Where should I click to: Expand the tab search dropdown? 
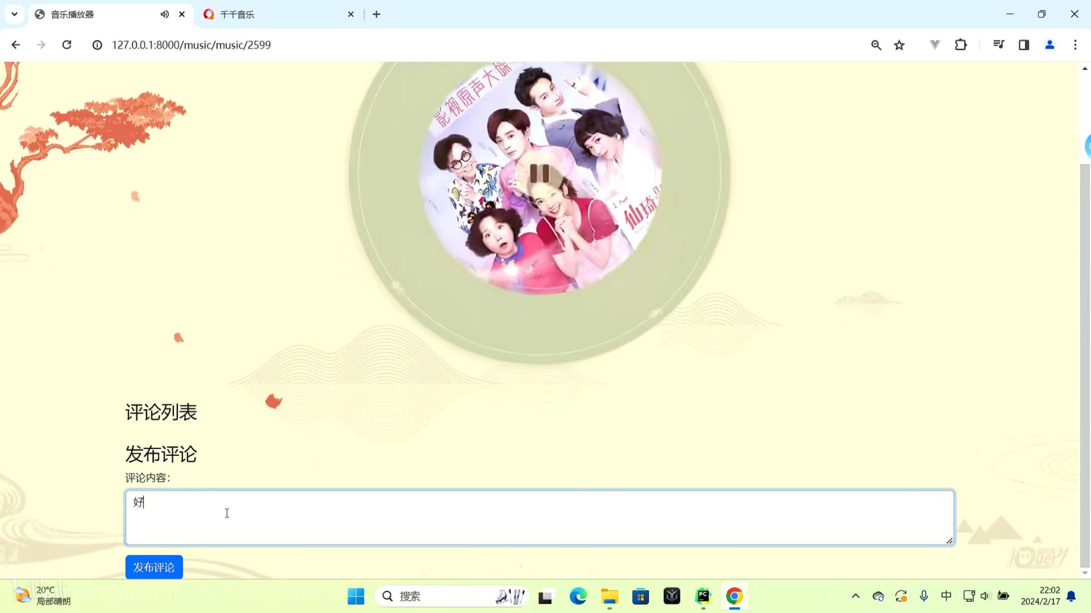[15, 15]
